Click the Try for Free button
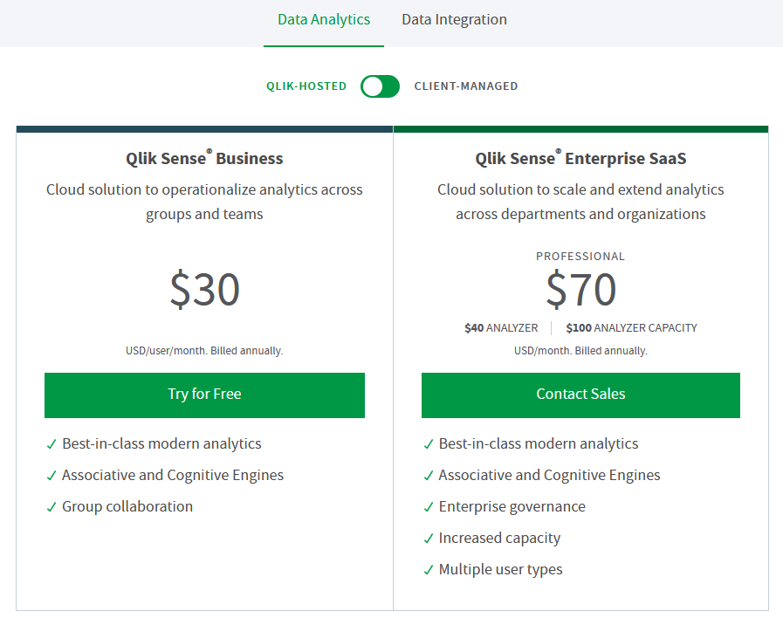 [205, 395]
